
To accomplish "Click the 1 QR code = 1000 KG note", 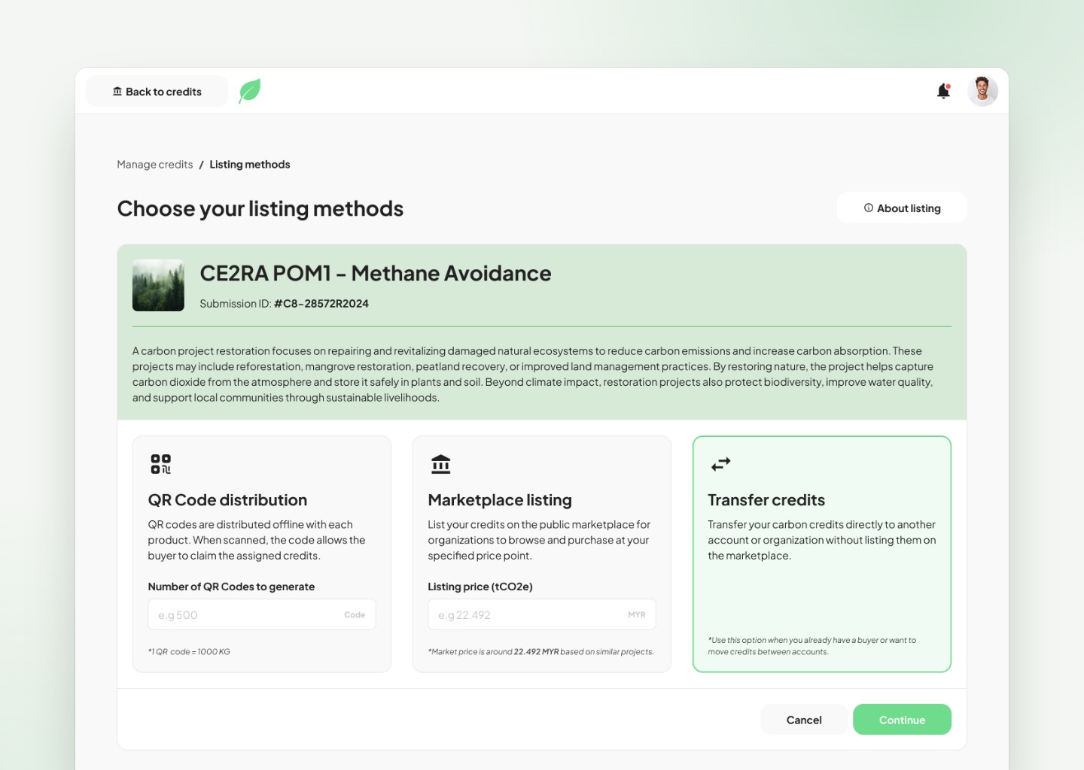I will pyautogui.click(x=189, y=652).
